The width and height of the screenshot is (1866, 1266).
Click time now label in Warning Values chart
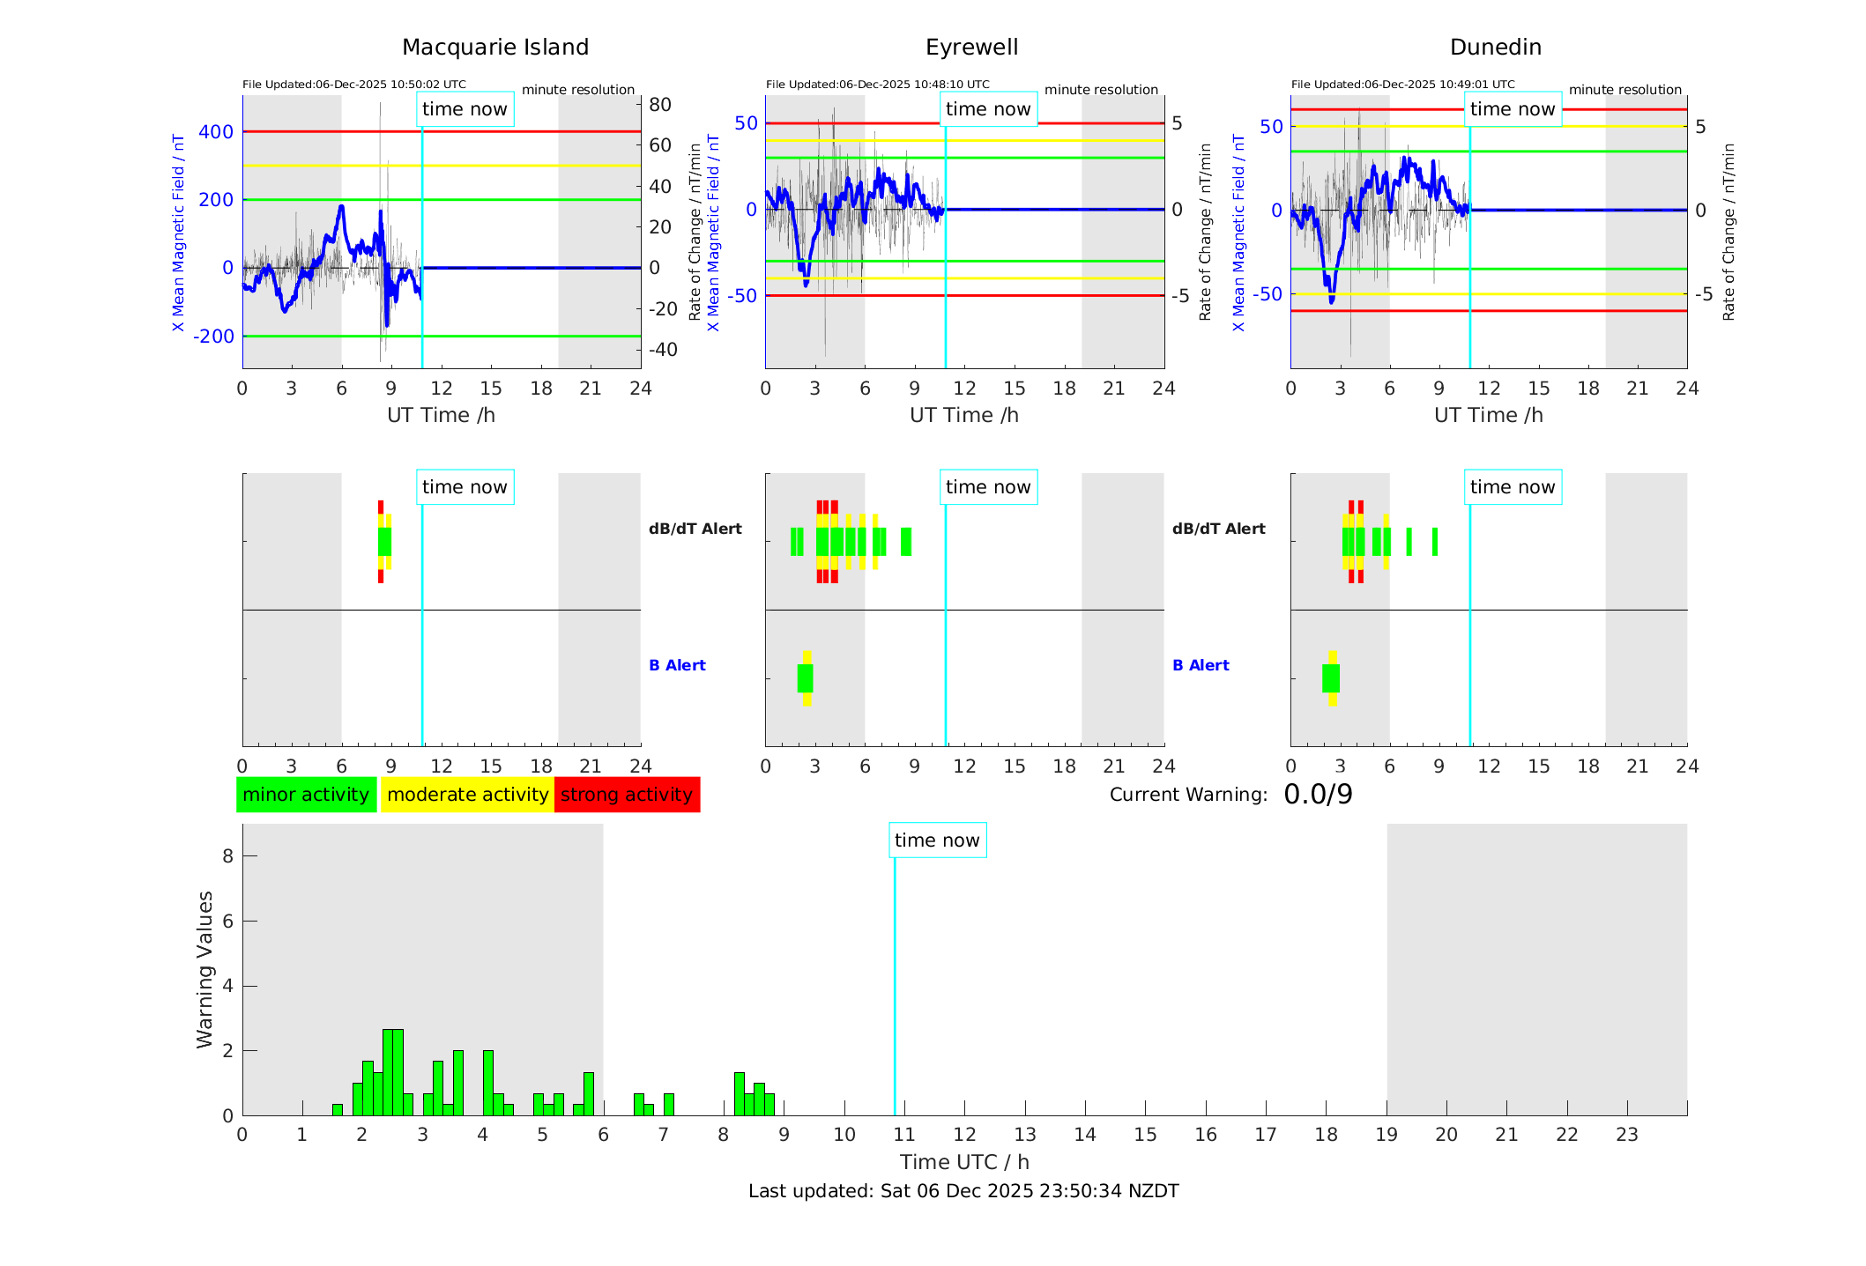click(x=937, y=840)
